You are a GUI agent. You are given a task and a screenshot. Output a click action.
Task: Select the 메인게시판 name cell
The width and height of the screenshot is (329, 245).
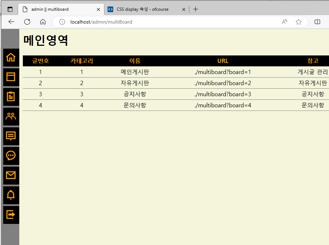(135, 72)
